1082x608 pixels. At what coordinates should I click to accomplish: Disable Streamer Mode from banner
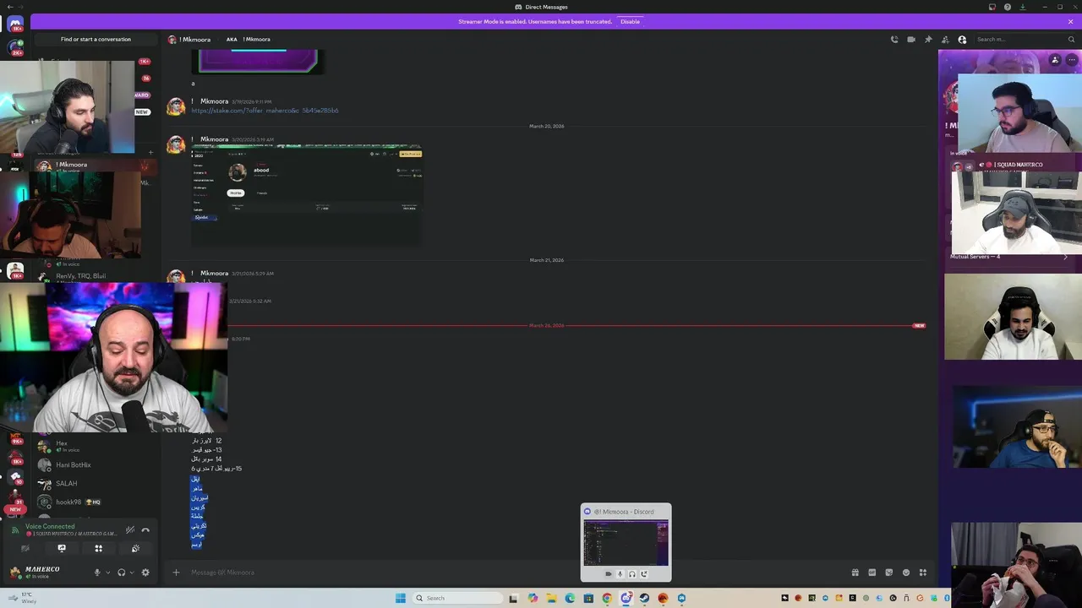(630, 21)
